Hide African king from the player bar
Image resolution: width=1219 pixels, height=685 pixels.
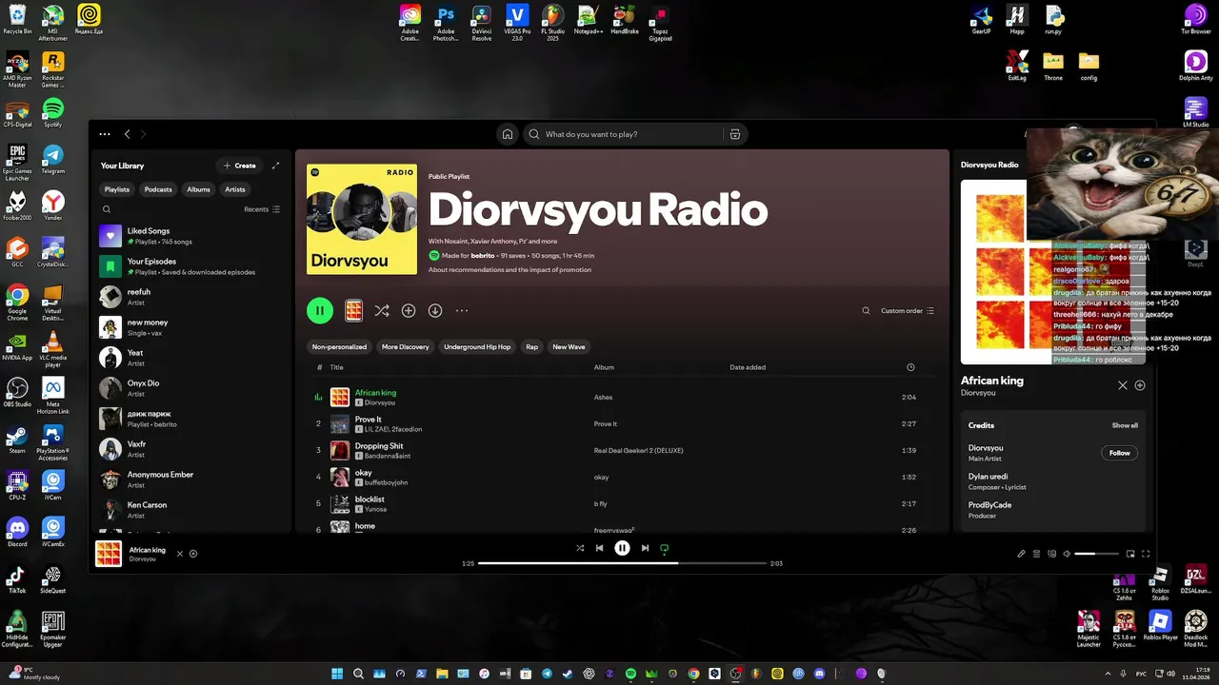(x=179, y=554)
